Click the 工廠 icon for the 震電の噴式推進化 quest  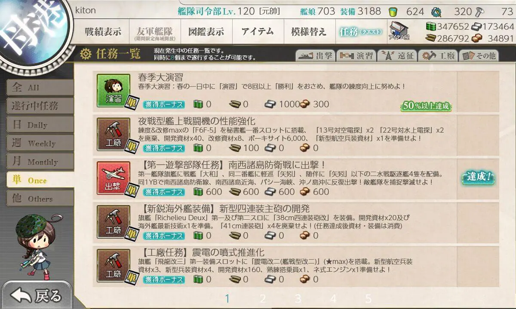click(114, 265)
